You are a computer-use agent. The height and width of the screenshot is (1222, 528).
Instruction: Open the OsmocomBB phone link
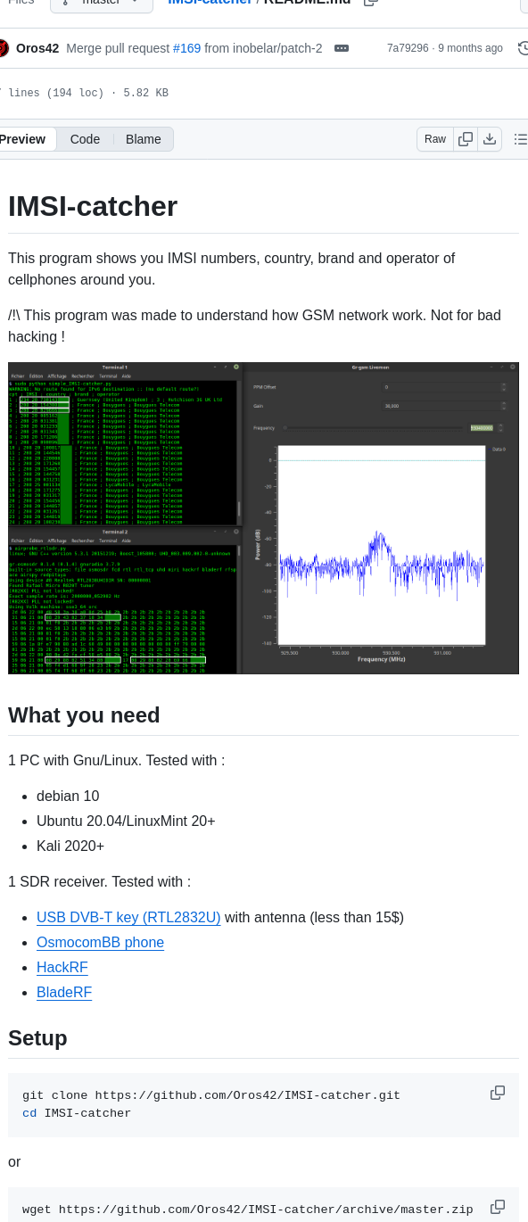tap(100, 942)
